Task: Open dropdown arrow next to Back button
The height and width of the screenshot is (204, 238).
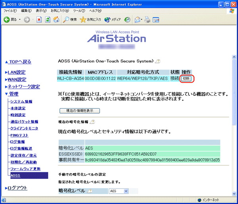Action: pos(20,19)
